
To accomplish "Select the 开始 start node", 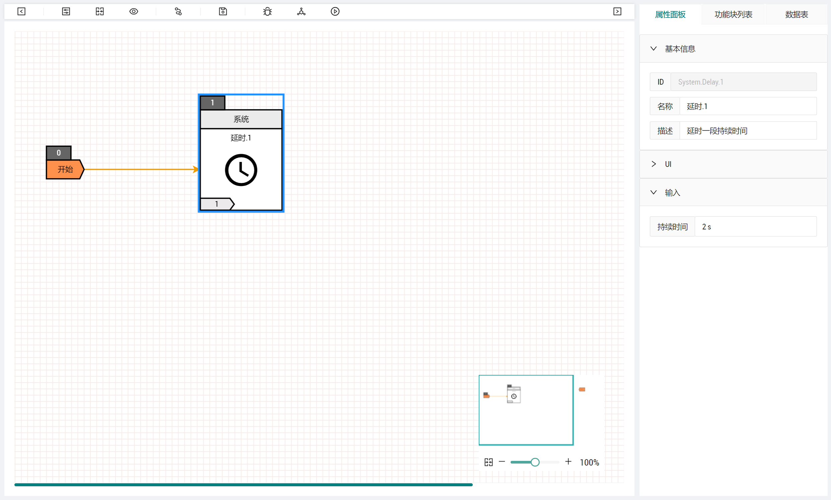I will click(x=65, y=169).
